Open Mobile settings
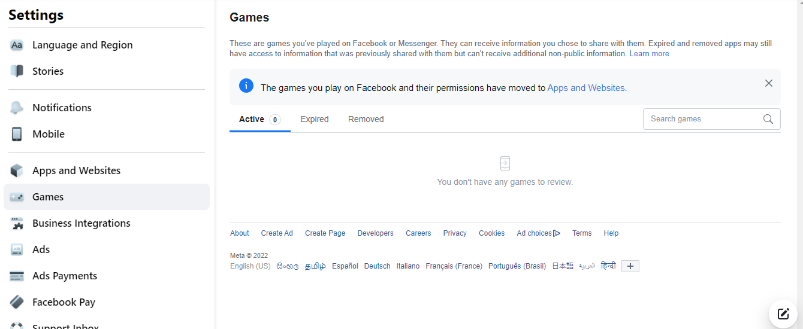803x329 pixels. (107, 134)
